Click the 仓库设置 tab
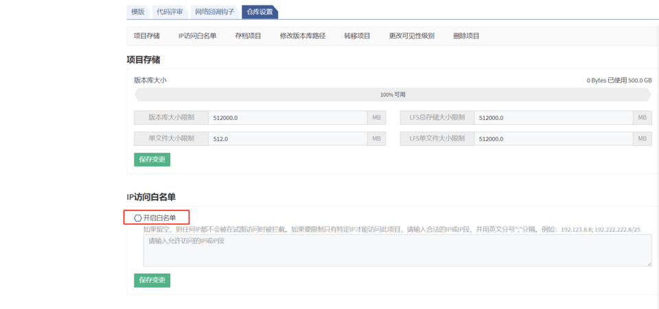 (x=259, y=12)
